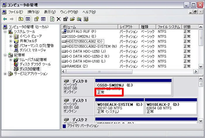Viewport: 205px width, 138px height.
Task: Sort by 種類 column header
Action: click(148, 27)
